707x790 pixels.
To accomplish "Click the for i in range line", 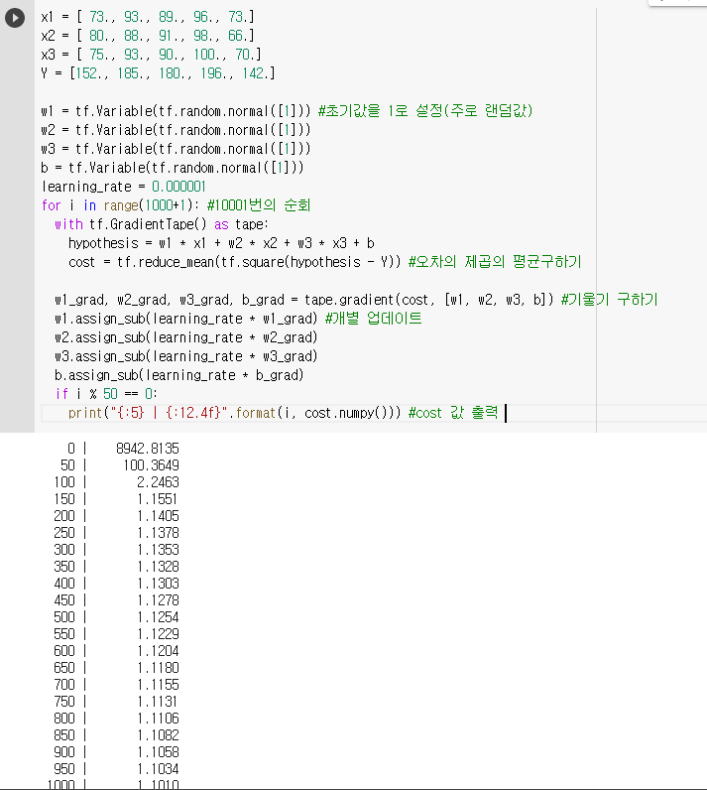I will [176, 205].
